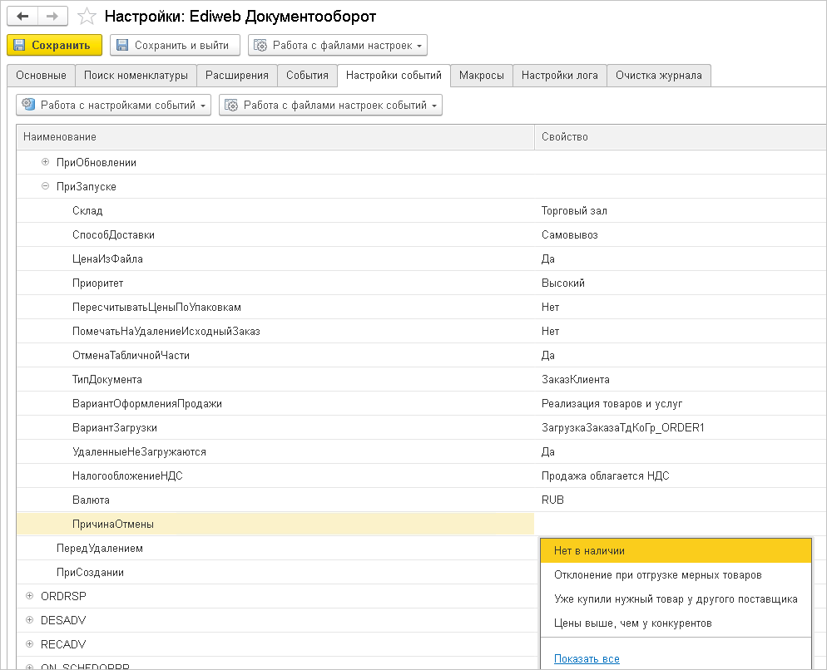The height and width of the screenshot is (670, 827).
Task: Expand the ПриОбновлении tree node
Action: (x=46, y=163)
